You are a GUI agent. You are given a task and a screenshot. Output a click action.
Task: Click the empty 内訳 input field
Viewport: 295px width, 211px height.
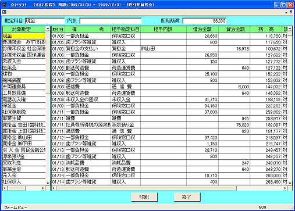click(x=111, y=21)
